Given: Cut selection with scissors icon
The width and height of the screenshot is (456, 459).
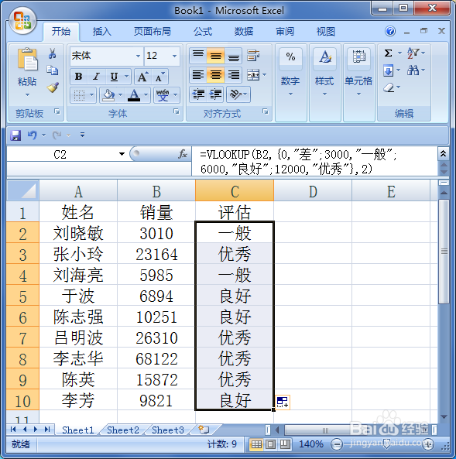Looking at the screenshot, I should (x=52, y=53).
